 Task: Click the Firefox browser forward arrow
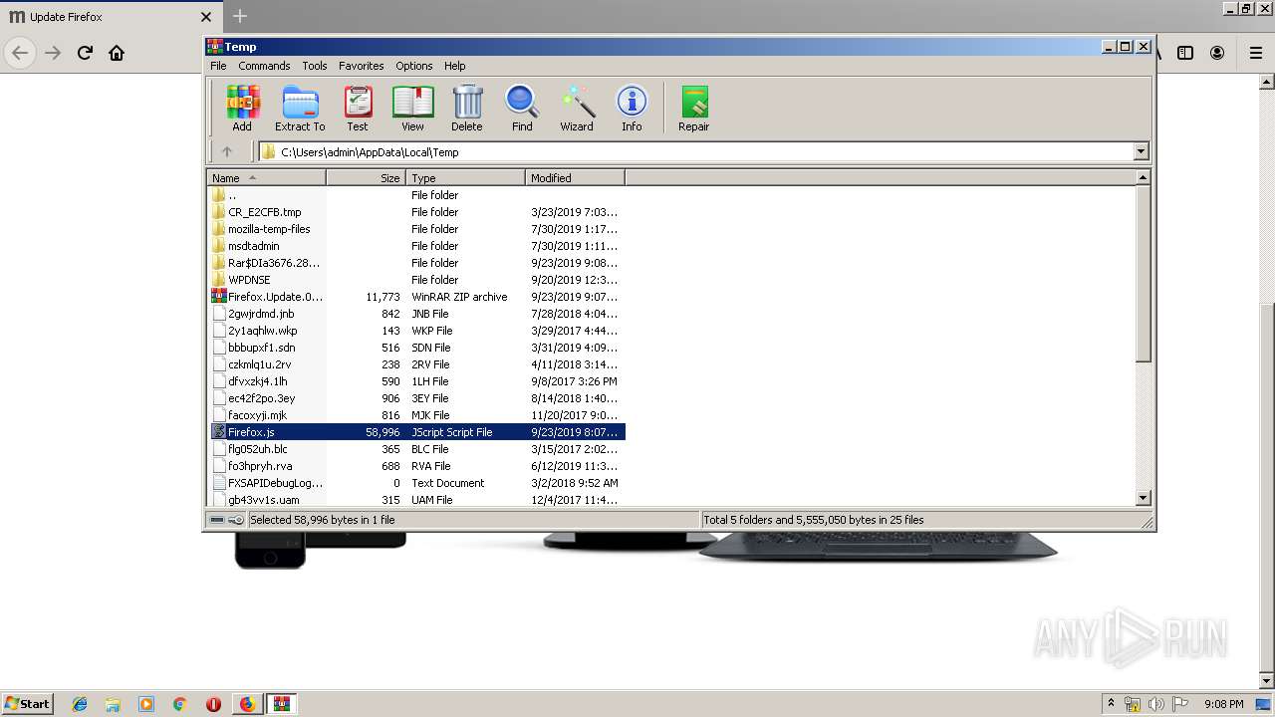53,53
